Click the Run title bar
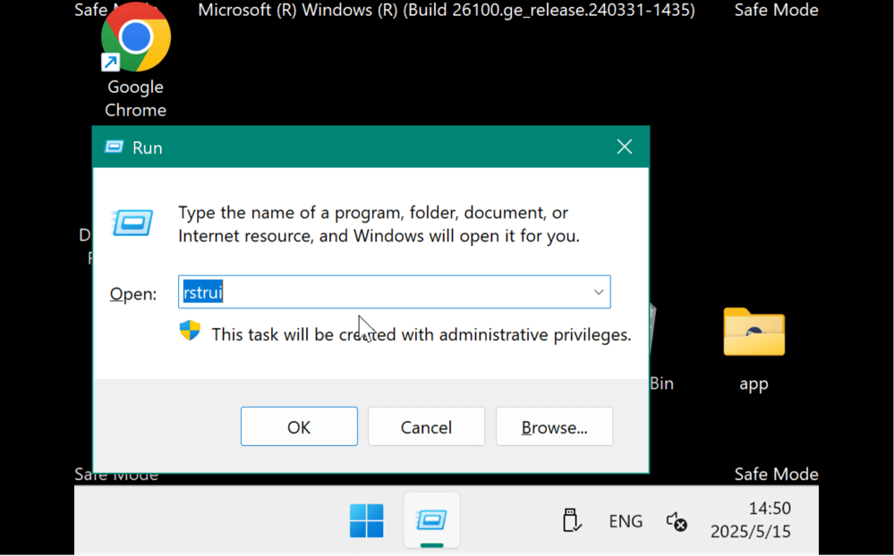The image size is (894, 556). pyautogui.click(x=358, y=147)
